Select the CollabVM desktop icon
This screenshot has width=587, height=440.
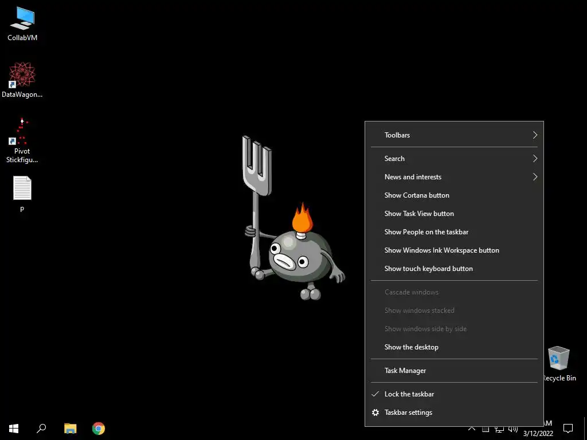(x=22, y=23)
